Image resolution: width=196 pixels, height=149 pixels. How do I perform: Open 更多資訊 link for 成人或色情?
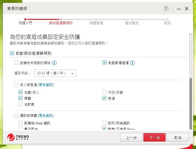(46, 85)
